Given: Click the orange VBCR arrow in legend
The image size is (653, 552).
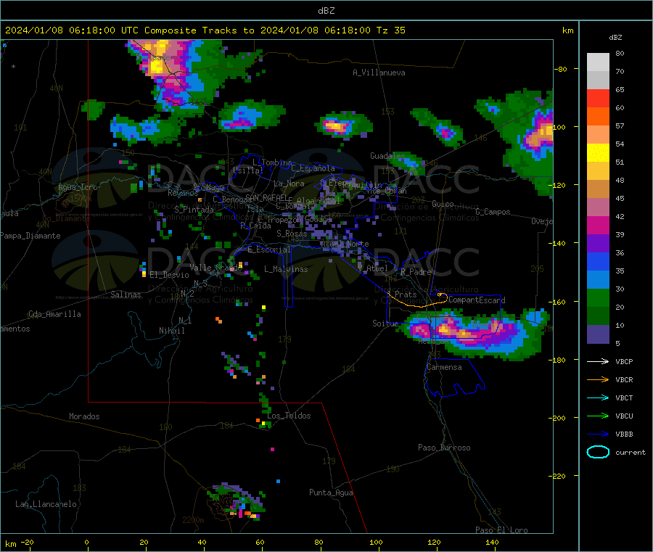Looking at the screenshot, I should pos(598,379).
